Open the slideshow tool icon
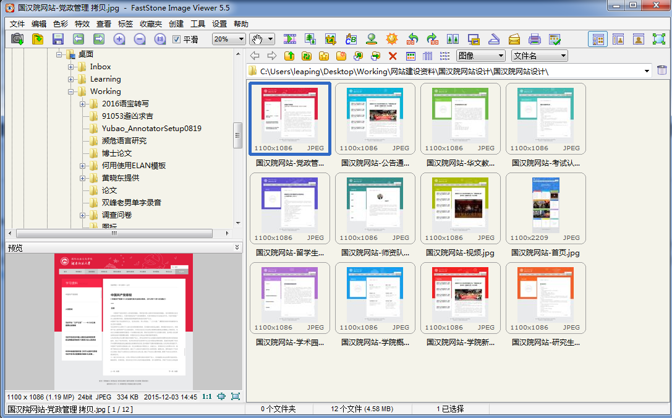672x418 pixels. [290, 39]
